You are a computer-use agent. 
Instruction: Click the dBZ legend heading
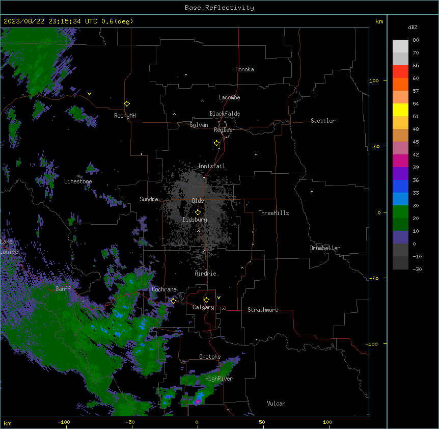413,27
